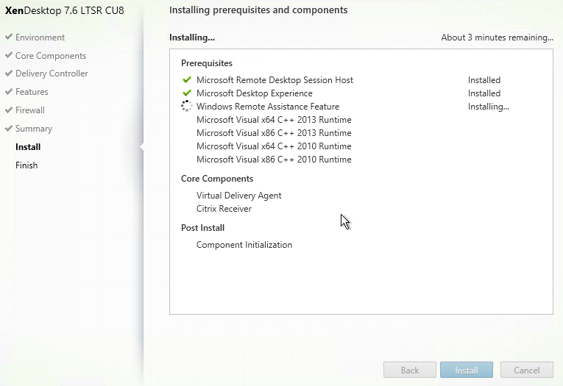Click the checkmark beside Environment step
Viewport: 563px width, 386px height.
coord(9,37)
